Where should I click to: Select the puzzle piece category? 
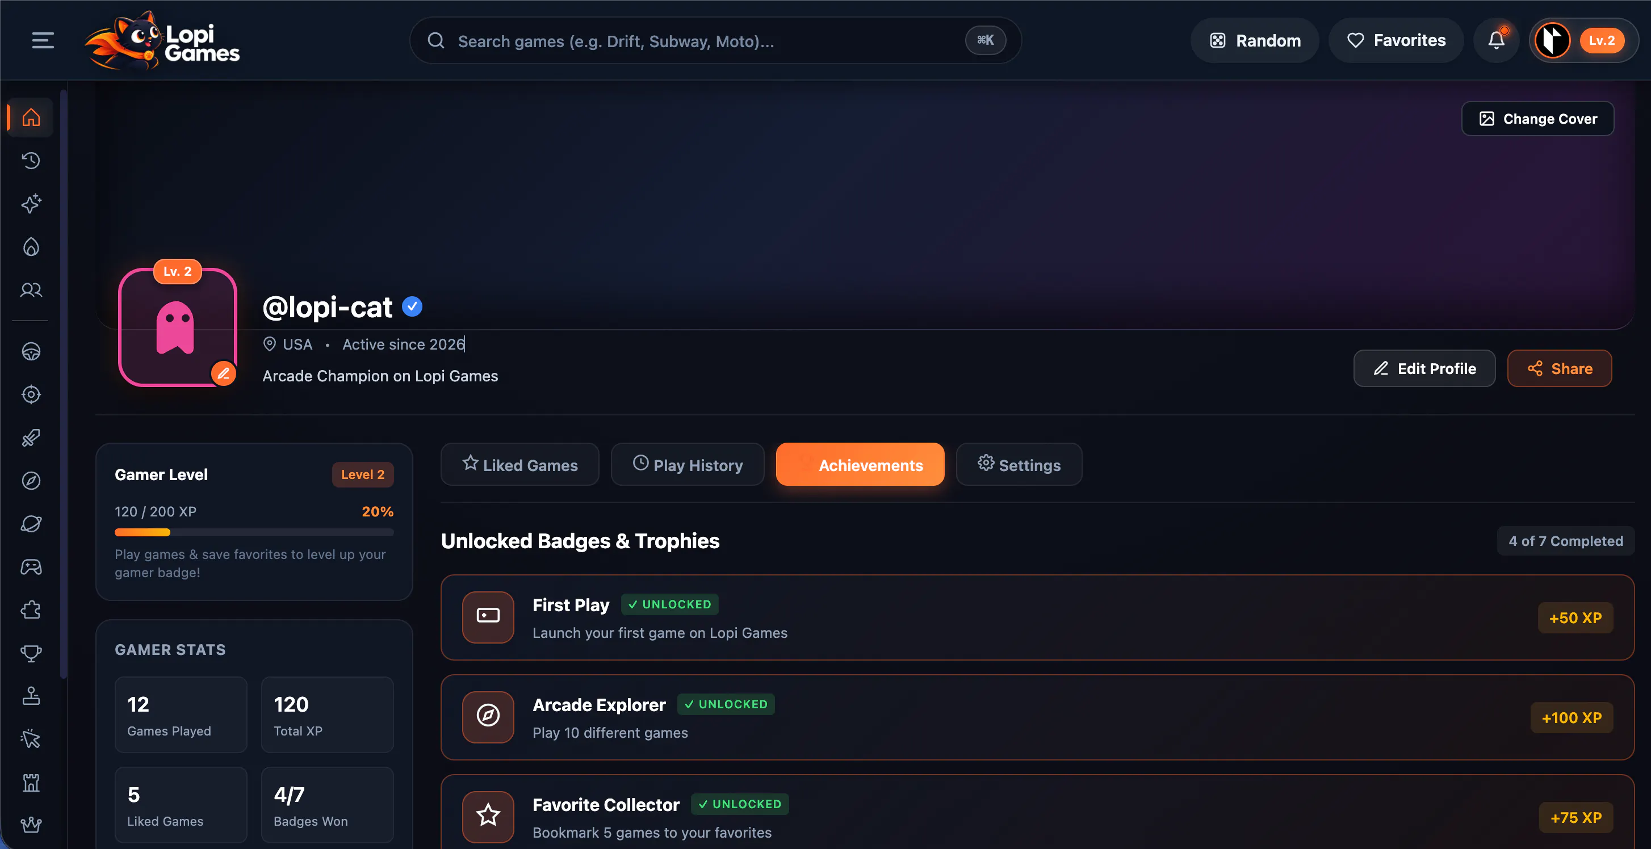tap(31, 610)
